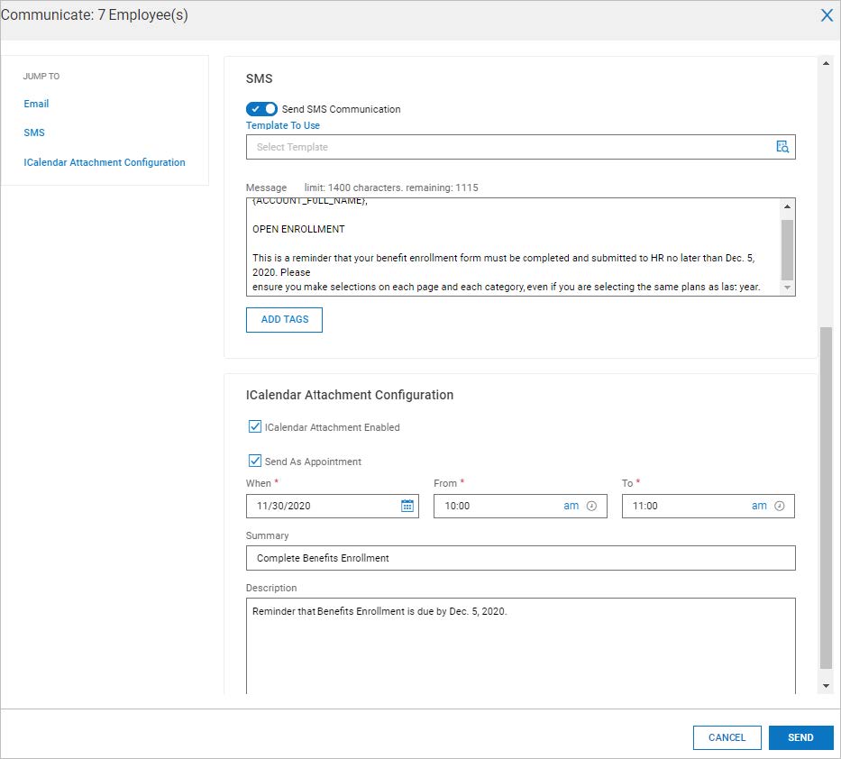This screenshot has width=841, height=759.
Task: Uncheck Send As Appointment checkbox
Action: tap(255, 462)
